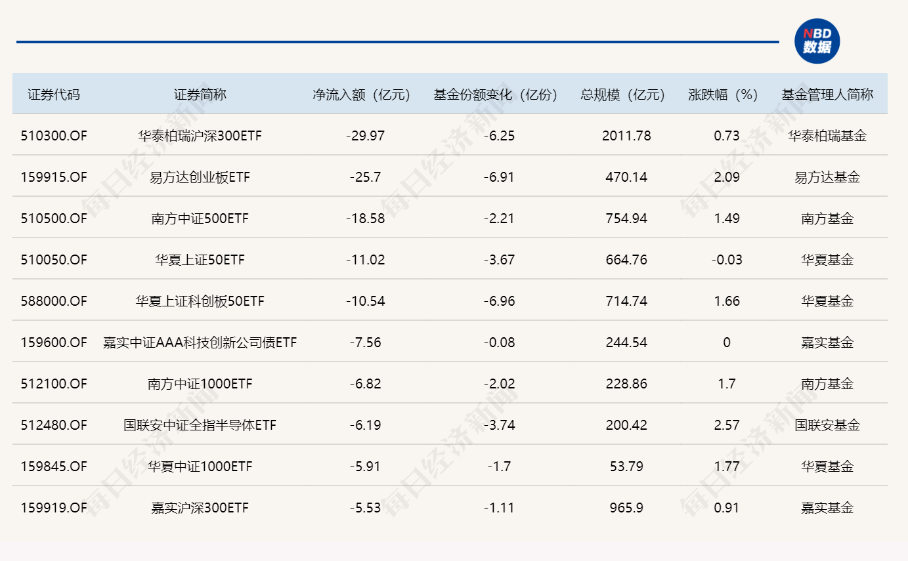The image size is (908, 561).
Task: Sort by 净流入额（亿元）column header
Action: click(x=361, y=94)
